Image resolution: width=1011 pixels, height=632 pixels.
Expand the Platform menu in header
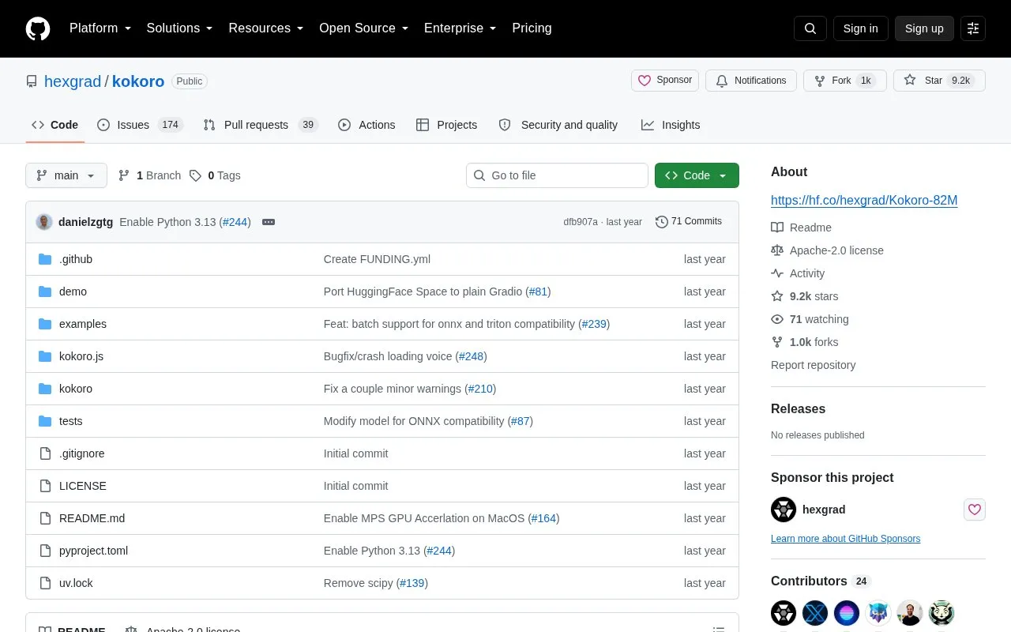tap(100, 28)
